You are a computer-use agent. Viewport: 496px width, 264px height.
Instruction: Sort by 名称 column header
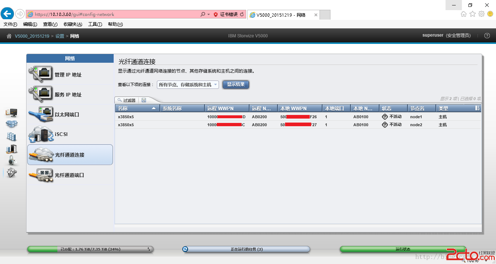pyautogui.click(x=137, y=108)
